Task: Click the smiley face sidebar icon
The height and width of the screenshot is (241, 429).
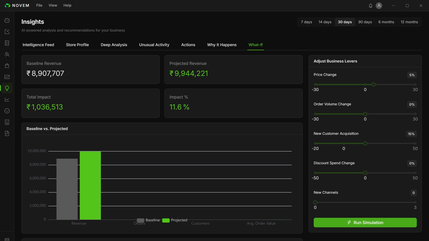Action: 7,111
